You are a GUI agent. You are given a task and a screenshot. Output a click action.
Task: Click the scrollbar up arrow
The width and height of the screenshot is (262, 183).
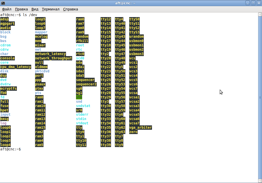pyautogui.click(x=260, y=15)
